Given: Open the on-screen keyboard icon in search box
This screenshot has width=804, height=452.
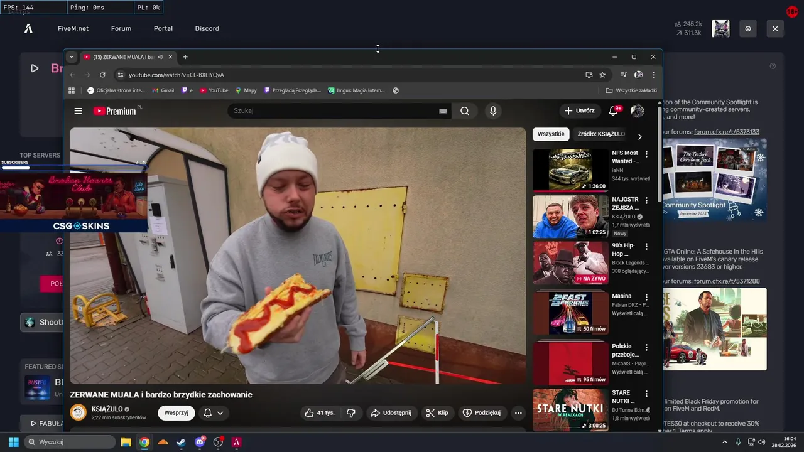Looking at the screenshot, I should pos(443,111).
